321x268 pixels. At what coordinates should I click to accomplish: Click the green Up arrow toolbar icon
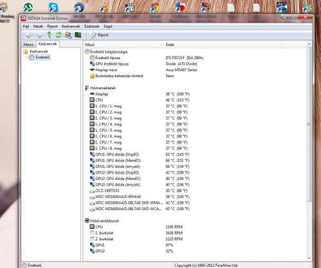click(x=49, y=35)
